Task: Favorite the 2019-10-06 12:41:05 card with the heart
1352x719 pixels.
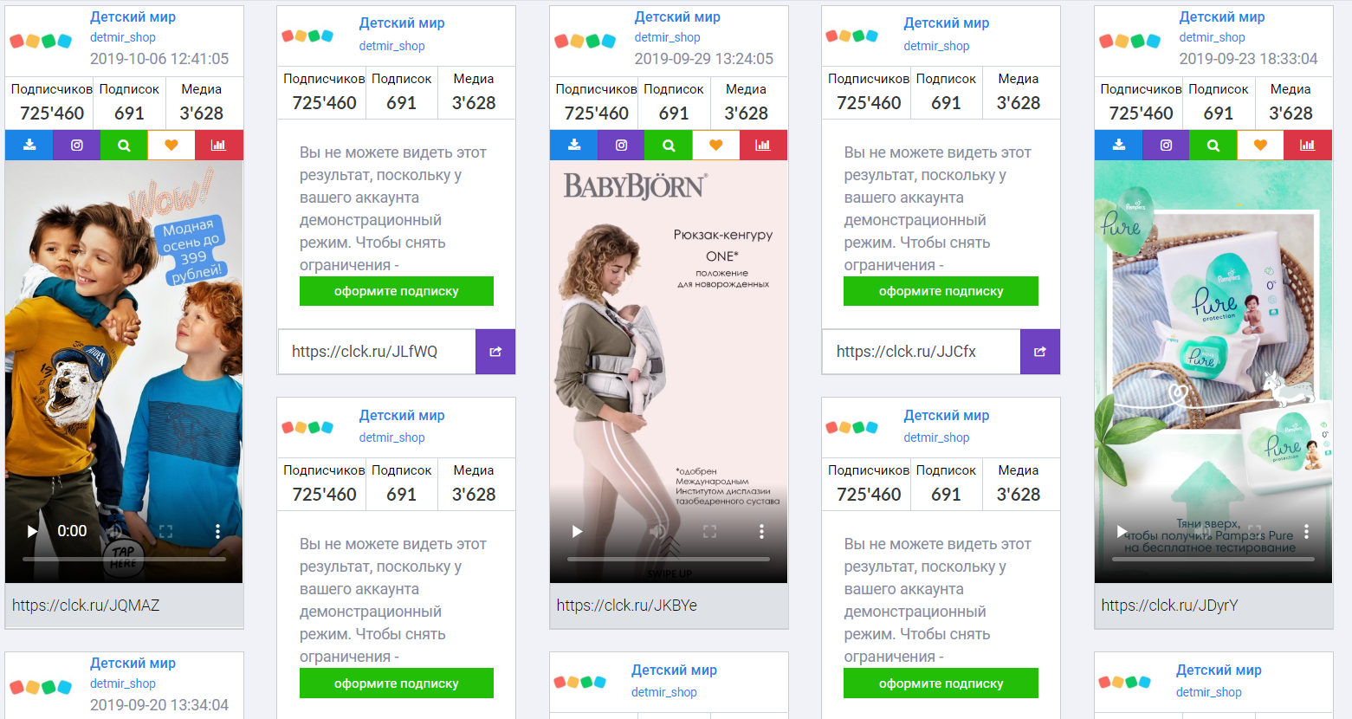Action: click(171, 146)
